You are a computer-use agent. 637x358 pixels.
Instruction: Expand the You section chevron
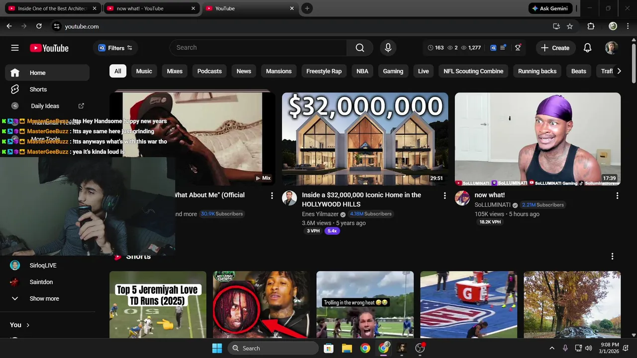[x=28, y=325]
